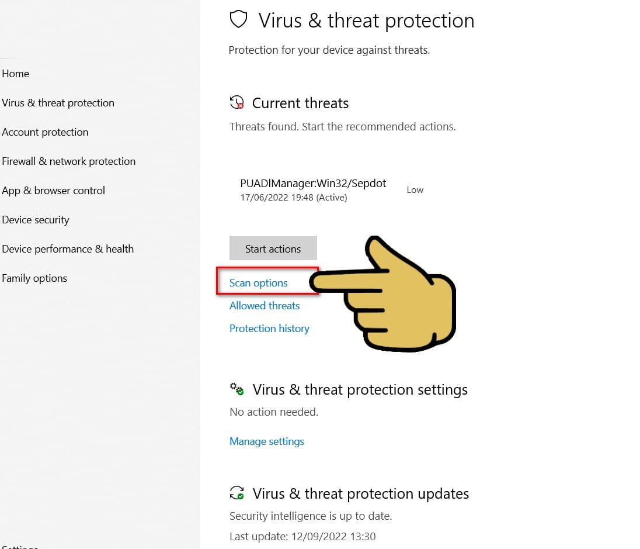The image size is (640, 549).
Task: View Protection history
Action: point(269,328)
